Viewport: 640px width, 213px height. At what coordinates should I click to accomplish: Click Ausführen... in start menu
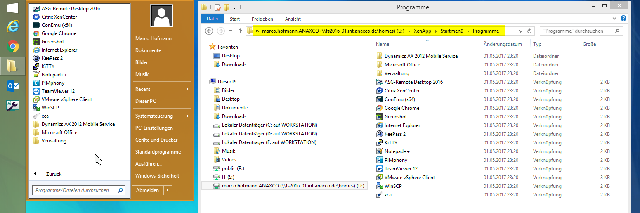[149, 164]
